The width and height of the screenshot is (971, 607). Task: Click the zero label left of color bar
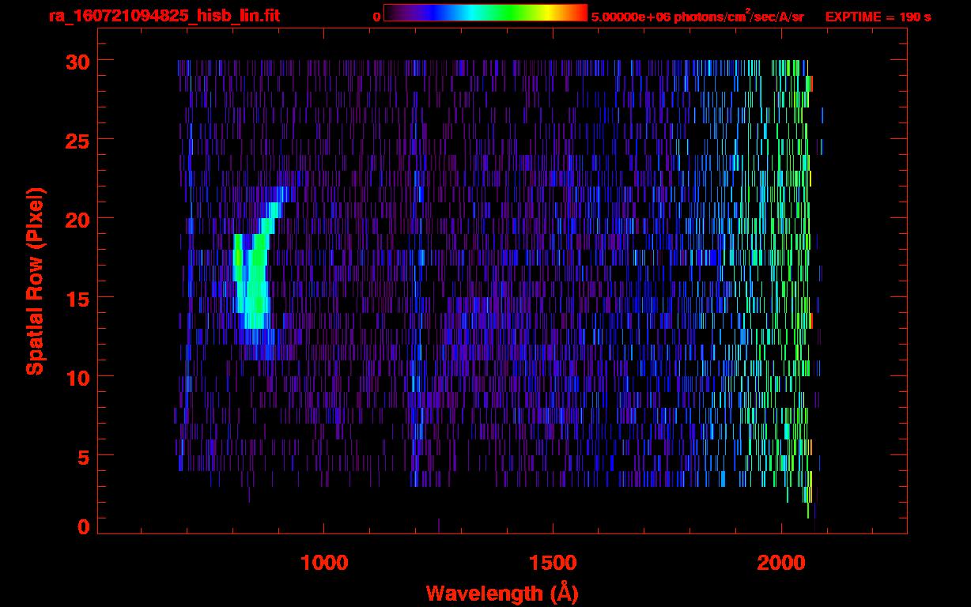click(376, 17)
